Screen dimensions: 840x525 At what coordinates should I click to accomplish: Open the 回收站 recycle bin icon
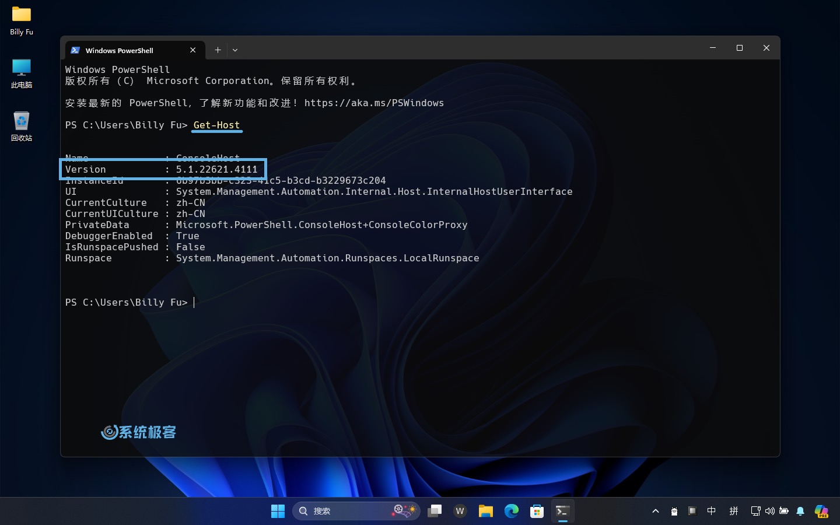click(22, 127)
